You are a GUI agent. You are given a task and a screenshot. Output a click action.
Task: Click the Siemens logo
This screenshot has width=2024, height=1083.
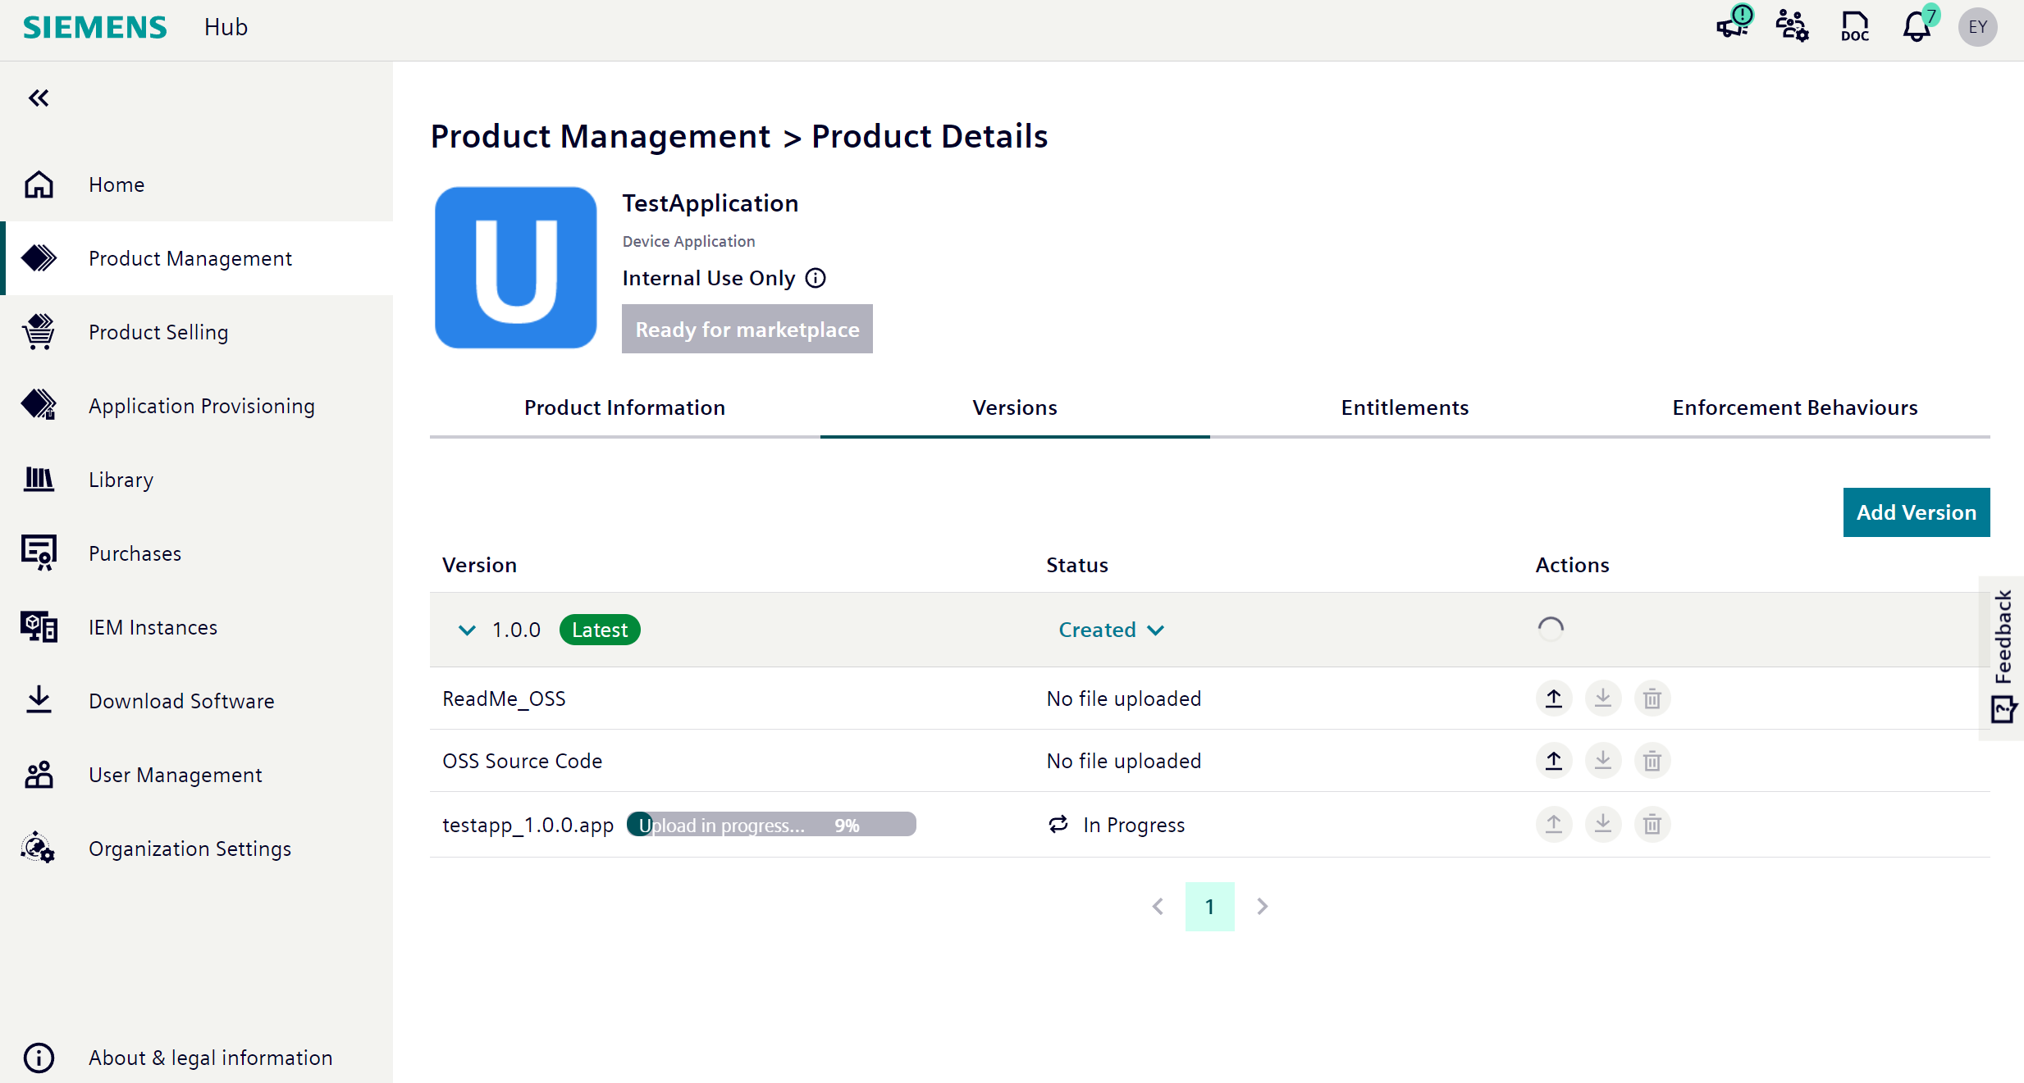coord(94,27)
